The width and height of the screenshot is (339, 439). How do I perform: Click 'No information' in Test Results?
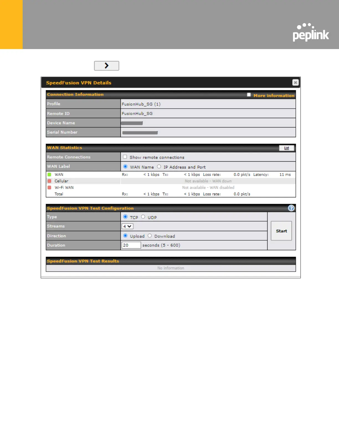coord(171,268)
